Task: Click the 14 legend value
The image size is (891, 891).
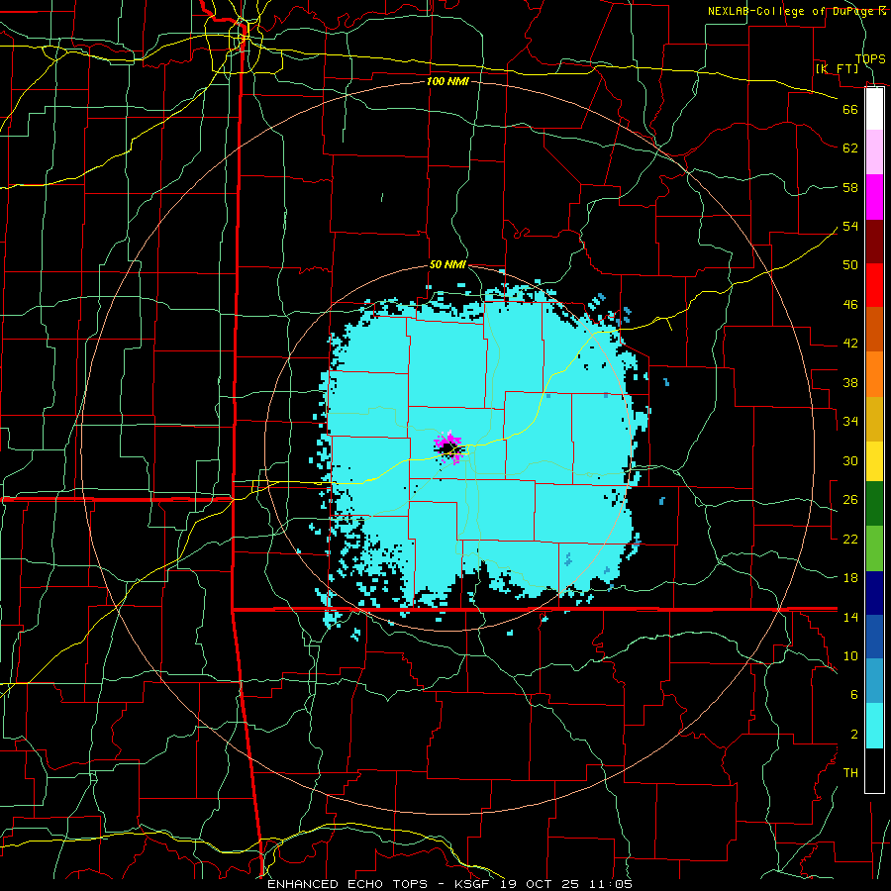Action: pyautogui.click(x=850, y=617)
